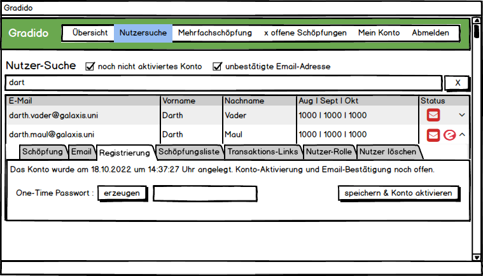Click the mail status icon for Darth Vader

click(433, 115)
